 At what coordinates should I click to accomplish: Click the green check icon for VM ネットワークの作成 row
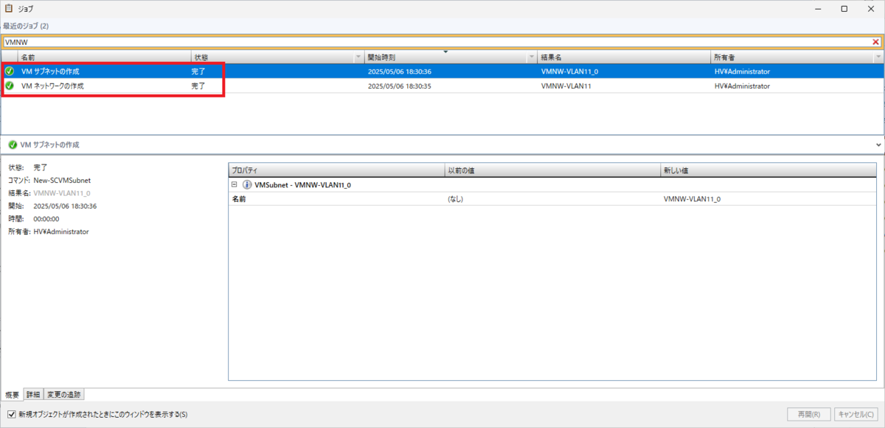coord(10,86)
